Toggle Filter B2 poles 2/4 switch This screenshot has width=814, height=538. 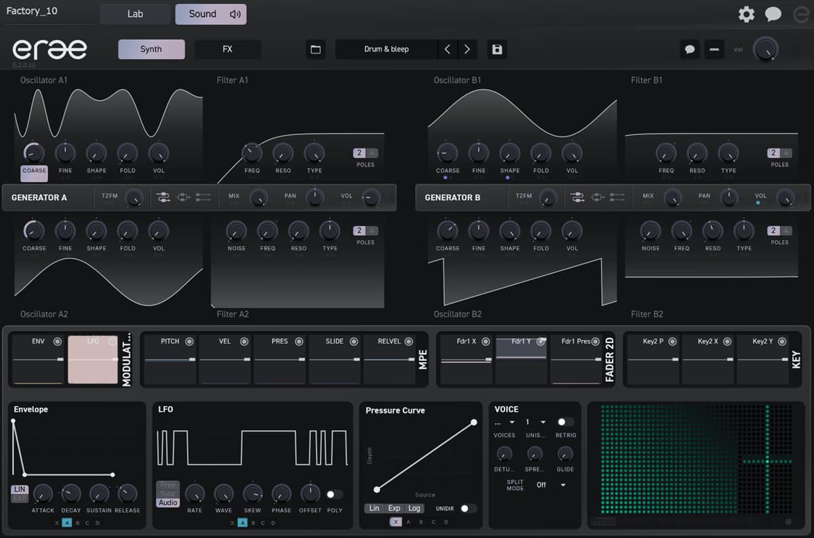click(779, 231)
